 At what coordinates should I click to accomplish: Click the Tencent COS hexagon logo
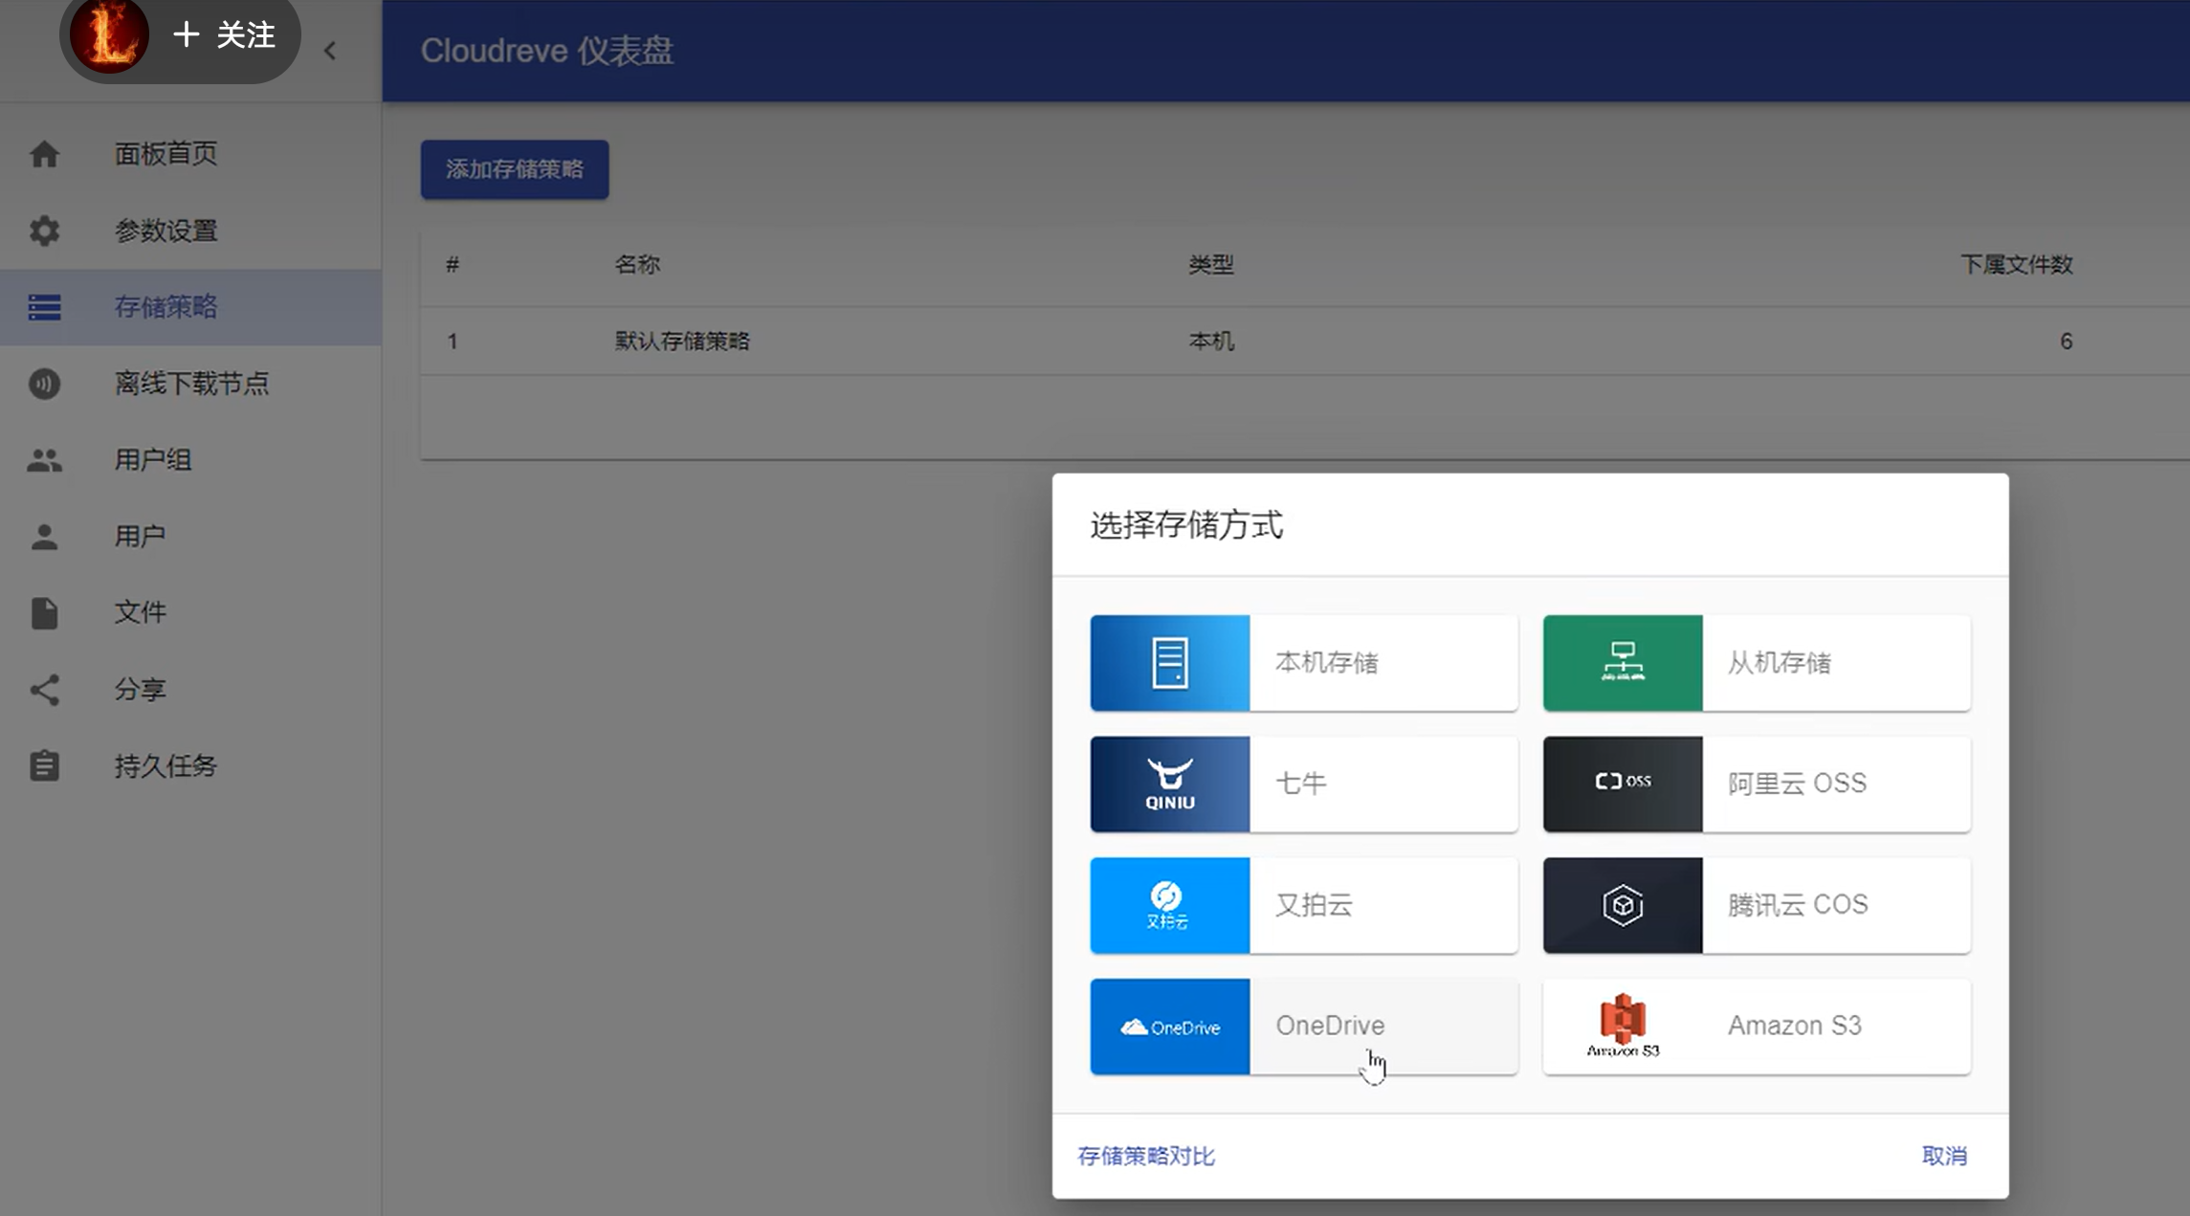point(1623,905)
